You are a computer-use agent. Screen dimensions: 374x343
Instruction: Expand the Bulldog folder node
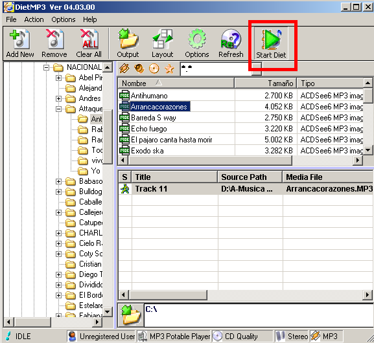[58, 192]
